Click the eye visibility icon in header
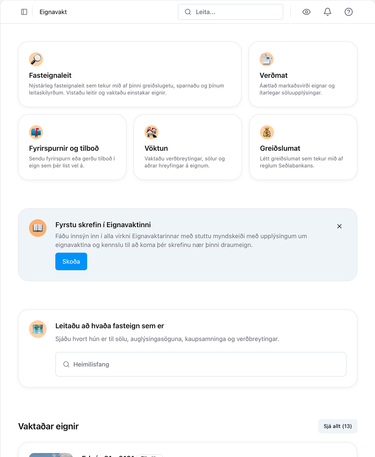The image size is (375, 457). 306,12
